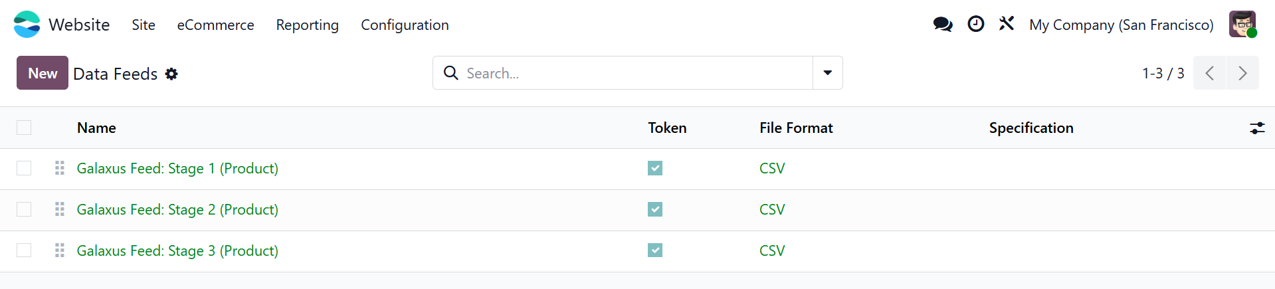Sort by the Name column header
Image resolution: width=1275 pixels, height=289 pixels.
[96, 128]
